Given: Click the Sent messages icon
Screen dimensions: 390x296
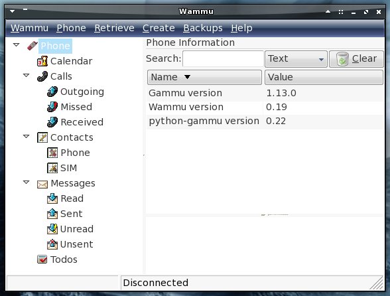Looking at the screenshot, I should pos(52,214).
